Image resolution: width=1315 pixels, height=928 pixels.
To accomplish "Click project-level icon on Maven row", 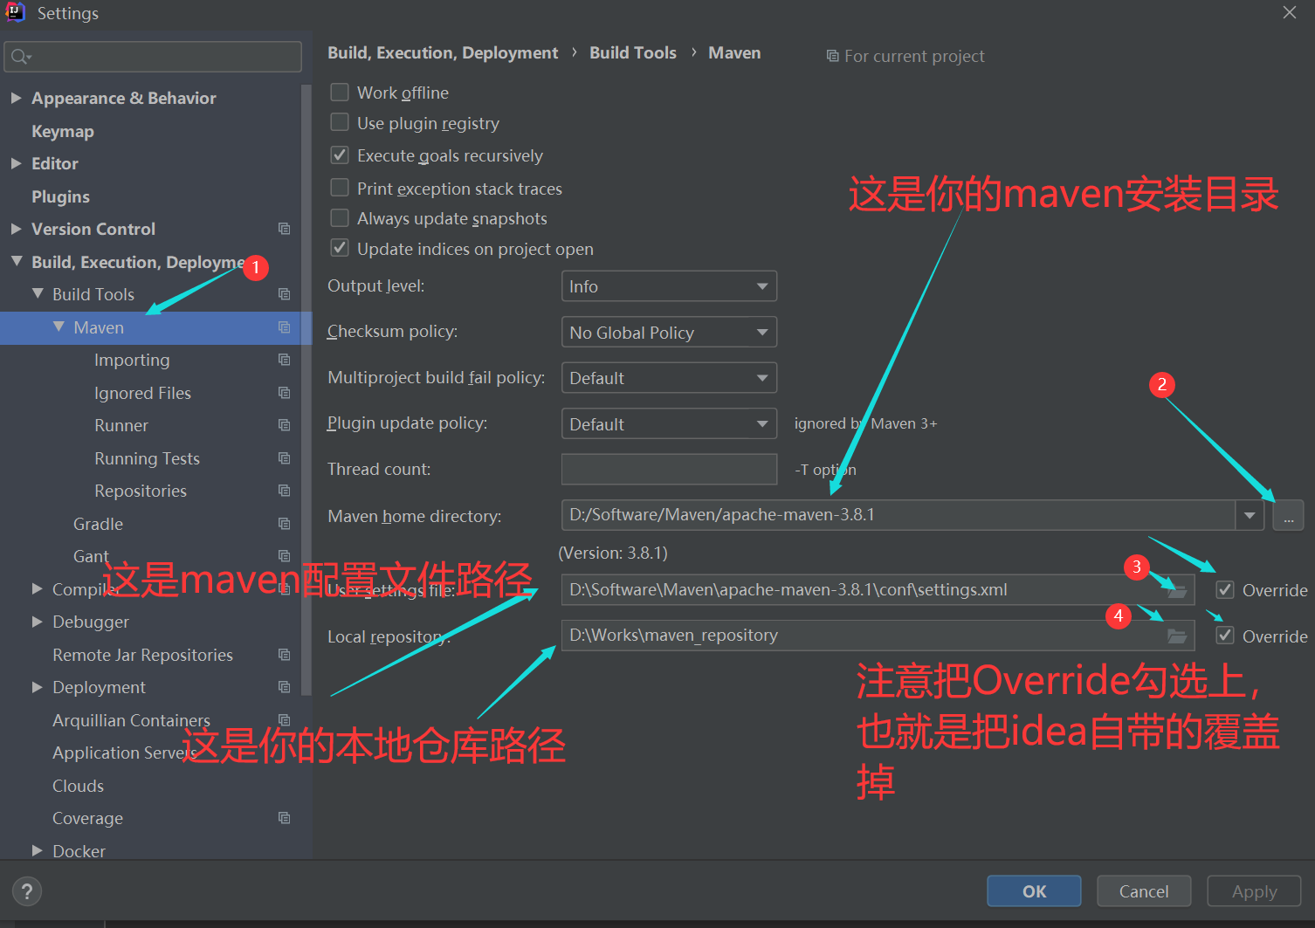I will tap(284, 327).
